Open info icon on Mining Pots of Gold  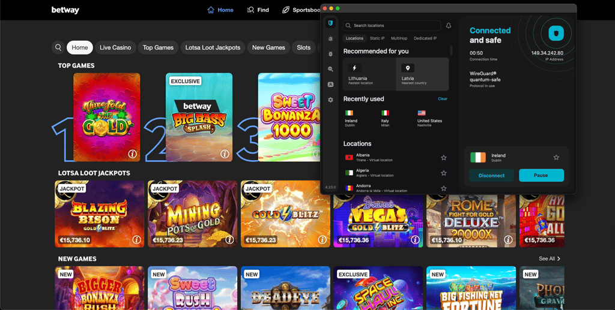(x=229, y=240)
